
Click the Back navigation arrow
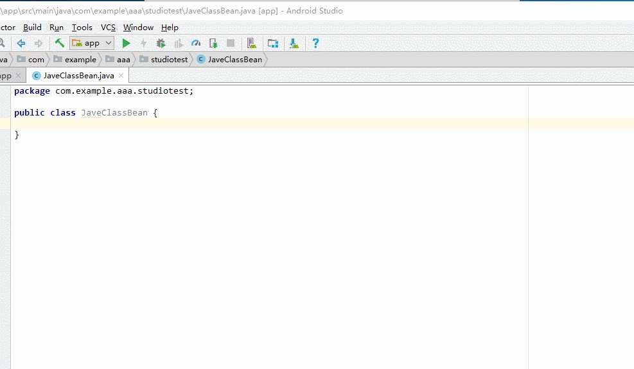(x=21, y=43)
